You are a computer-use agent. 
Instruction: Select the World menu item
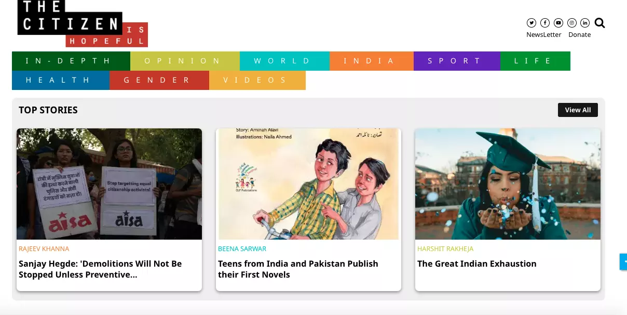pos(284,61)
